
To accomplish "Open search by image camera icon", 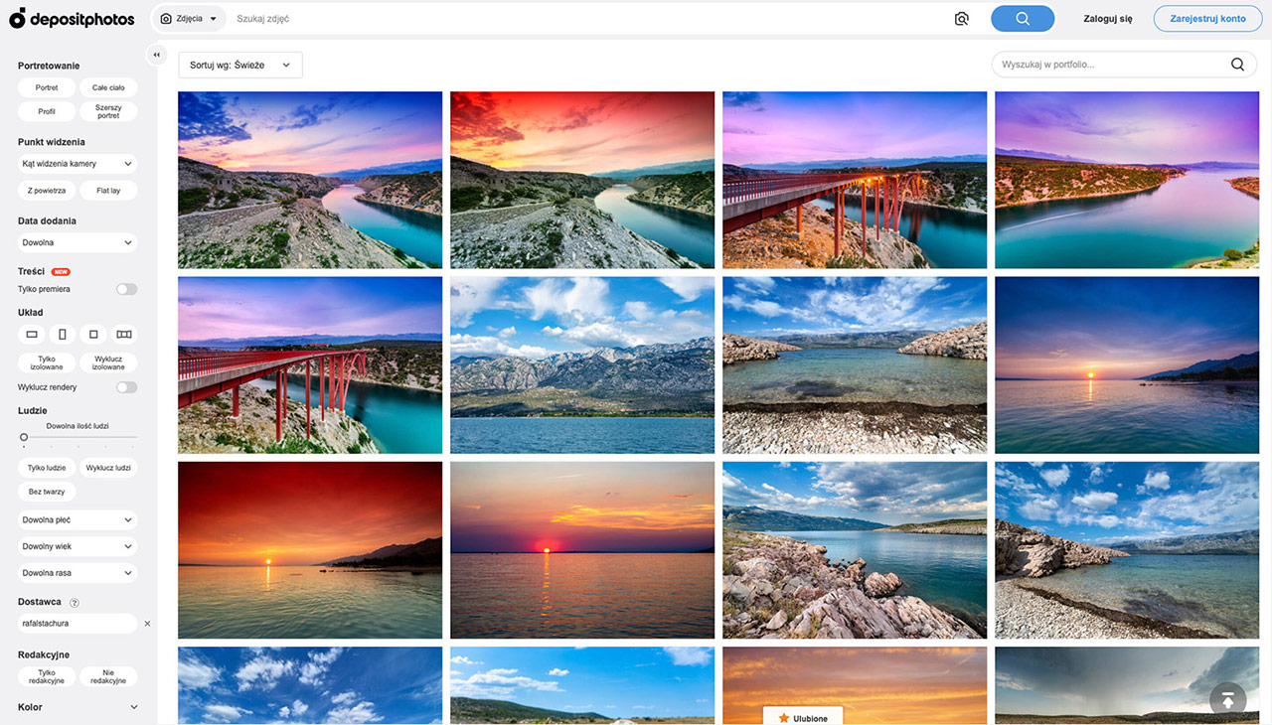I will point(961,19).
